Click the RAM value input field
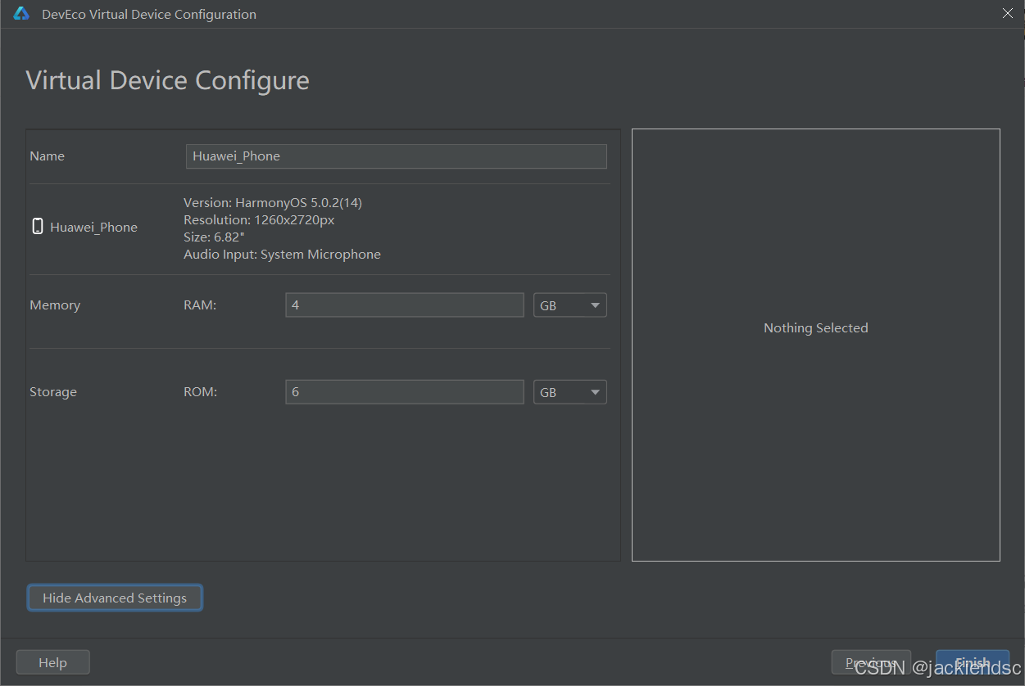1025x686 pixels. pos(405,305)
